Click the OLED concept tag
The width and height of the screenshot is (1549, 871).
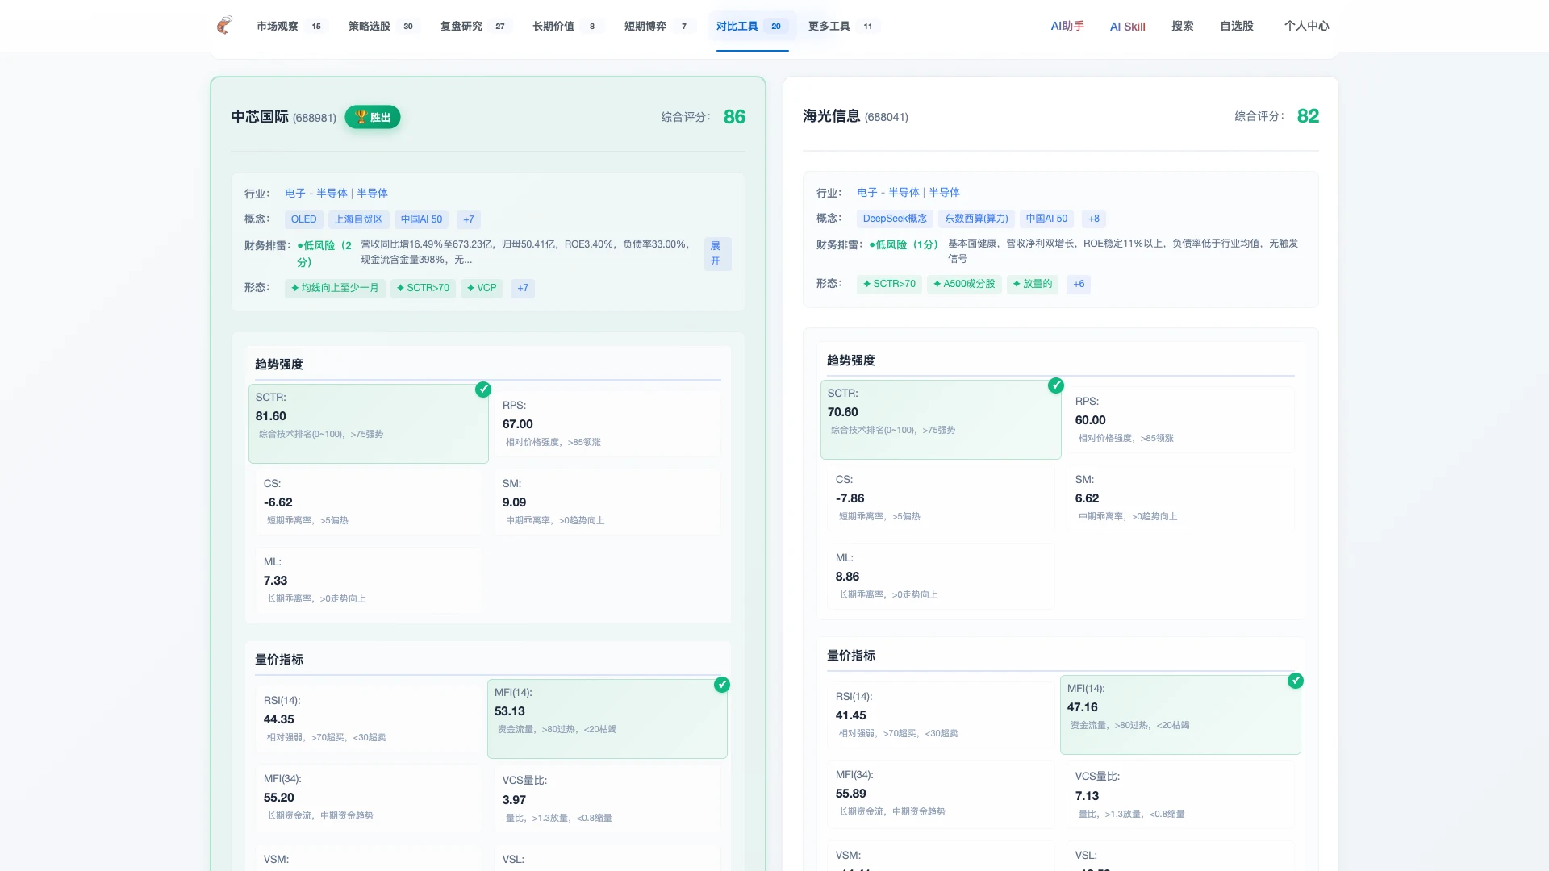(x=304, y=219)
